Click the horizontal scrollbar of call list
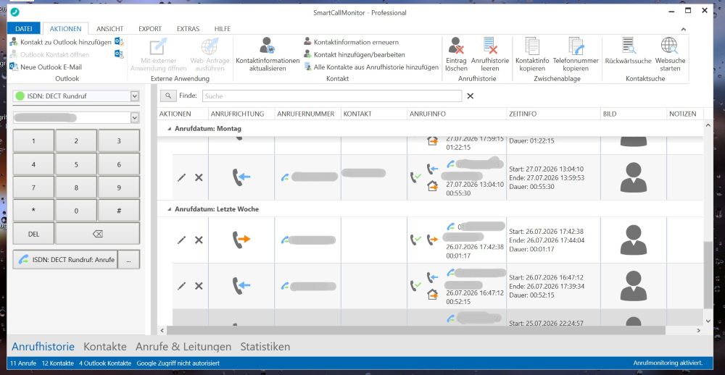 415,330
